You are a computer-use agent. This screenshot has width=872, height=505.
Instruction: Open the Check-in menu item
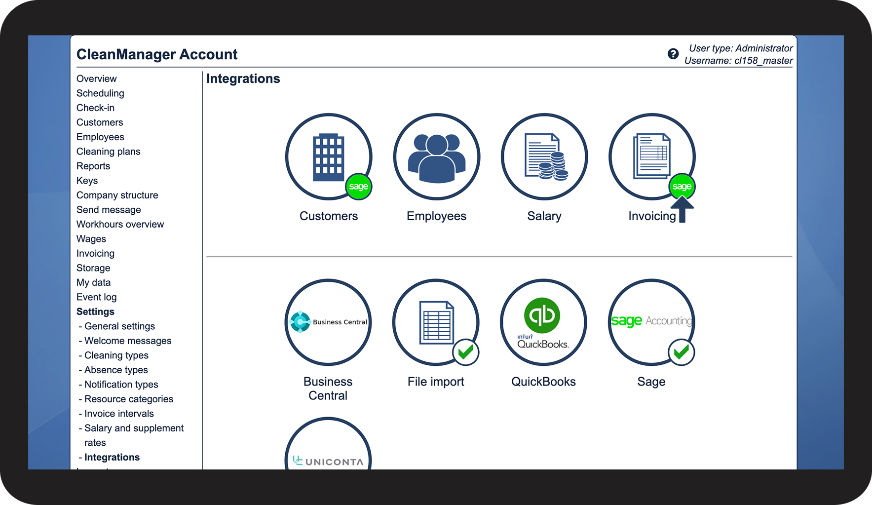(95, 108)
